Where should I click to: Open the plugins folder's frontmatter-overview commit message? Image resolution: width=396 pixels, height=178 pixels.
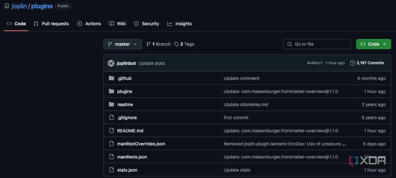[x=281, y=91]
